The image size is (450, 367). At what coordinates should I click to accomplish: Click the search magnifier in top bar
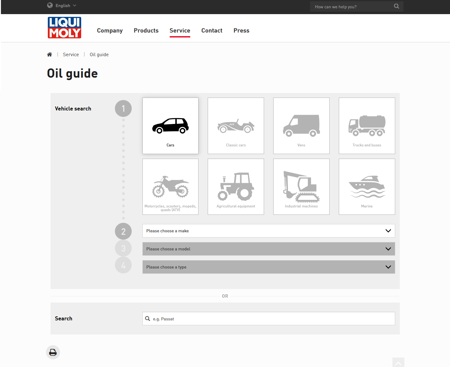[x=396, y=6]
